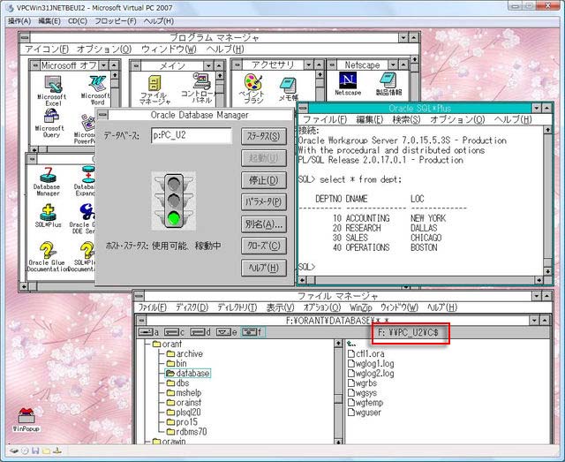Open the dbs folder in tree
The image size is (565, 462).
point(177,383)
